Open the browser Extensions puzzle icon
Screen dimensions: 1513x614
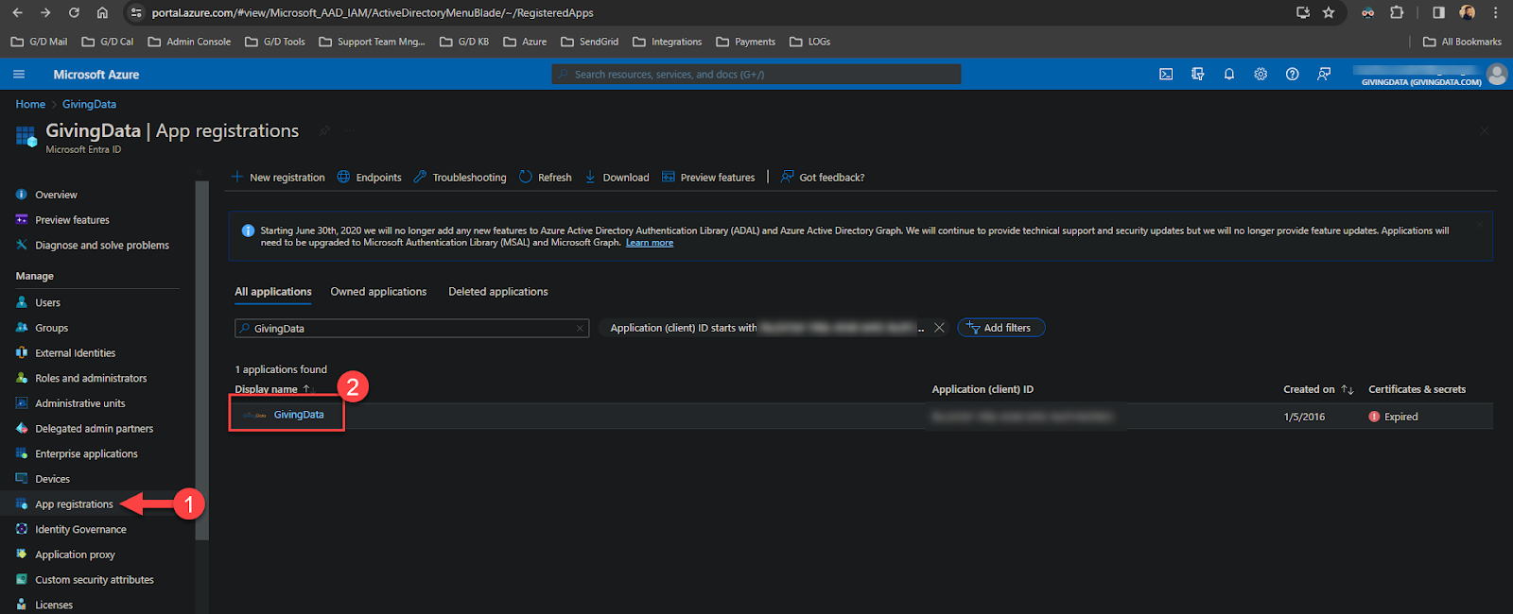(1397, 13)
